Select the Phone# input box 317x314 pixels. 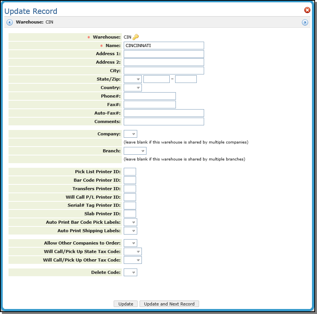click(150, 96)
